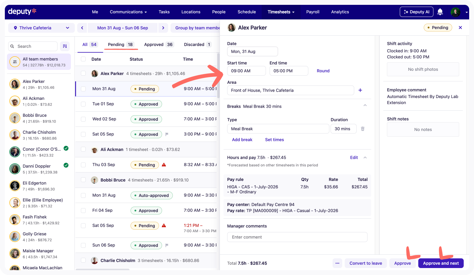Tick checkbox for Alex Parker group
The image size is (474, 275).
point(83,74)
